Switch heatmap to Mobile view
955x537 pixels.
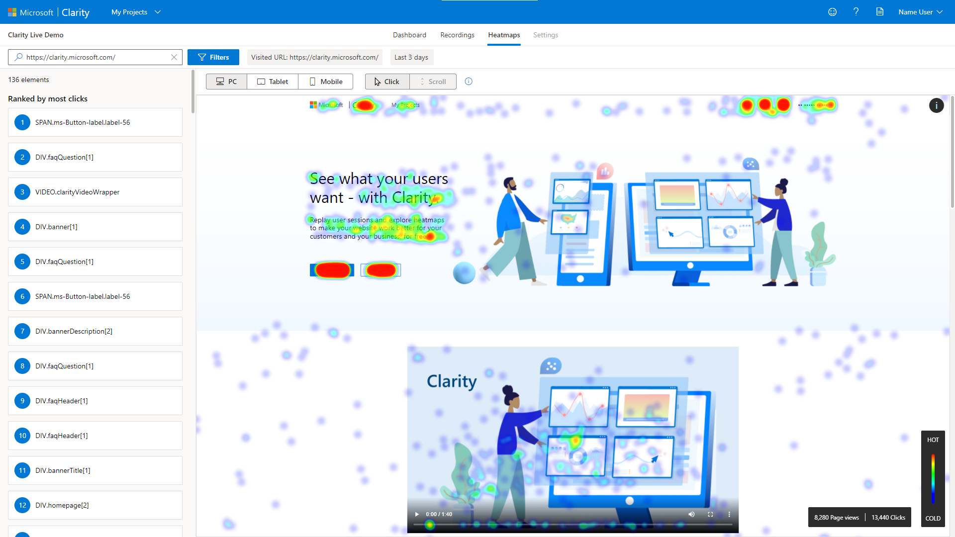[326, 82]
